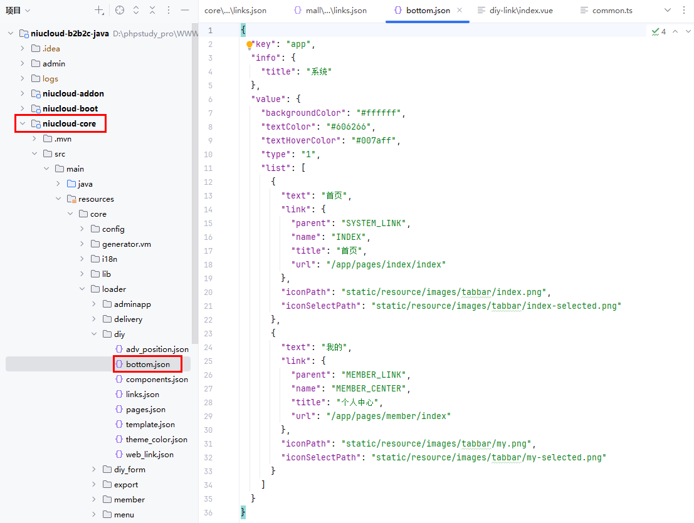
Task: Expand the config folder in the tree
Action: coord(82,229)
